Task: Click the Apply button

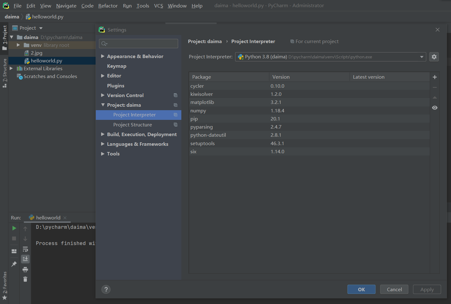Action: click(x=427, y=289)
